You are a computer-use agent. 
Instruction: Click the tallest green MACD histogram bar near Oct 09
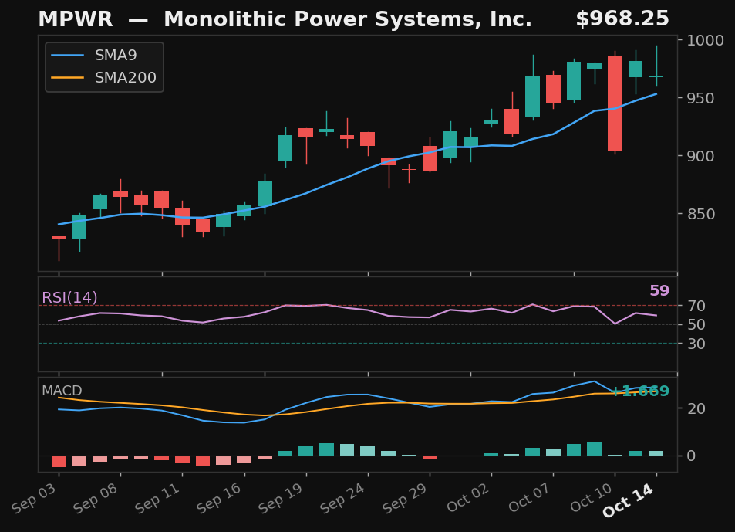595,449
